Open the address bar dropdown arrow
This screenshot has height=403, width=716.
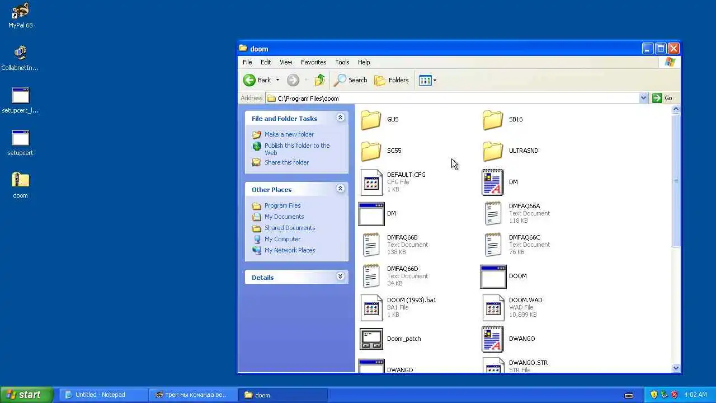click(643, 98)
